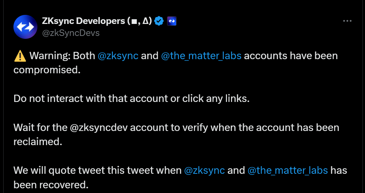Open @the_matter_labs mention in the warning line

[201, 56]
